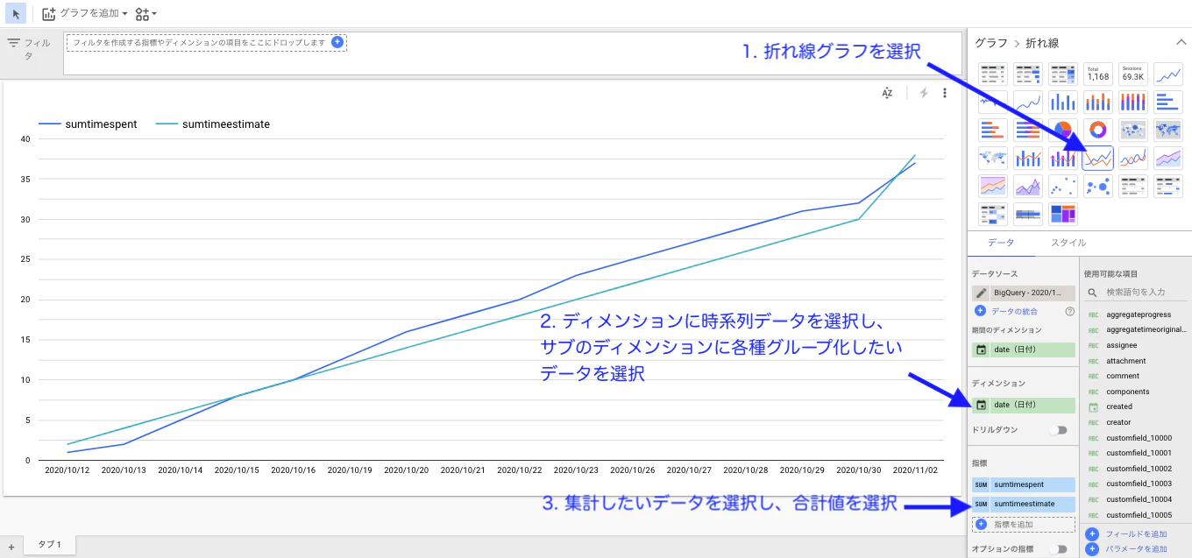Viewport: 1192px width, 558px height.
Task: Select the combo bar-line chart type
Action: click(1028, 159)
